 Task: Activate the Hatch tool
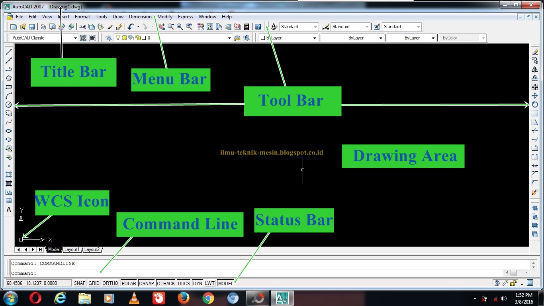9,175
